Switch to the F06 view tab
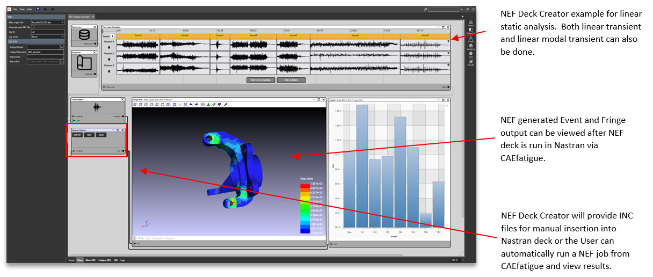The height and width of the screenshot is (277, 653). tap(115, 260)
